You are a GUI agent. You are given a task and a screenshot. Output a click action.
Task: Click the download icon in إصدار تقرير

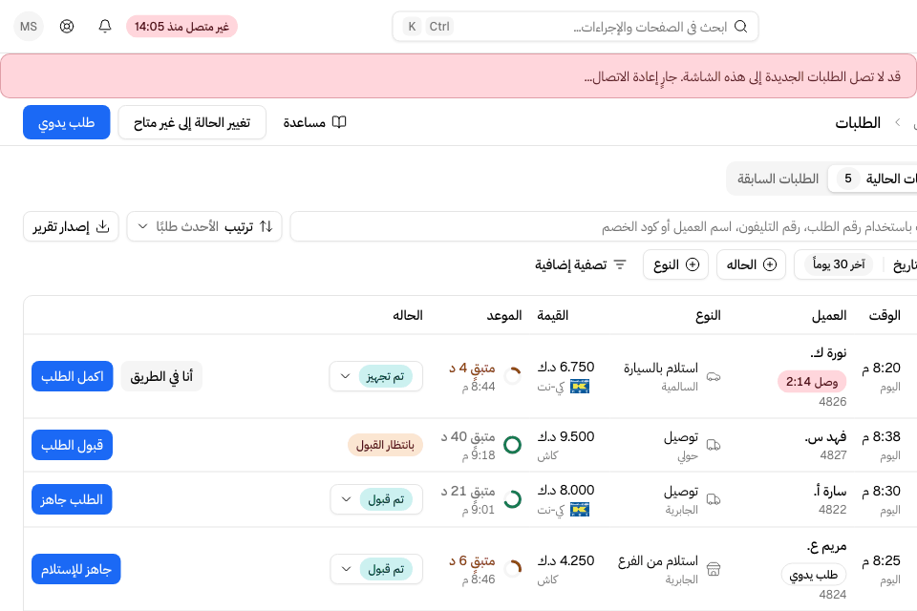point(103,226)
